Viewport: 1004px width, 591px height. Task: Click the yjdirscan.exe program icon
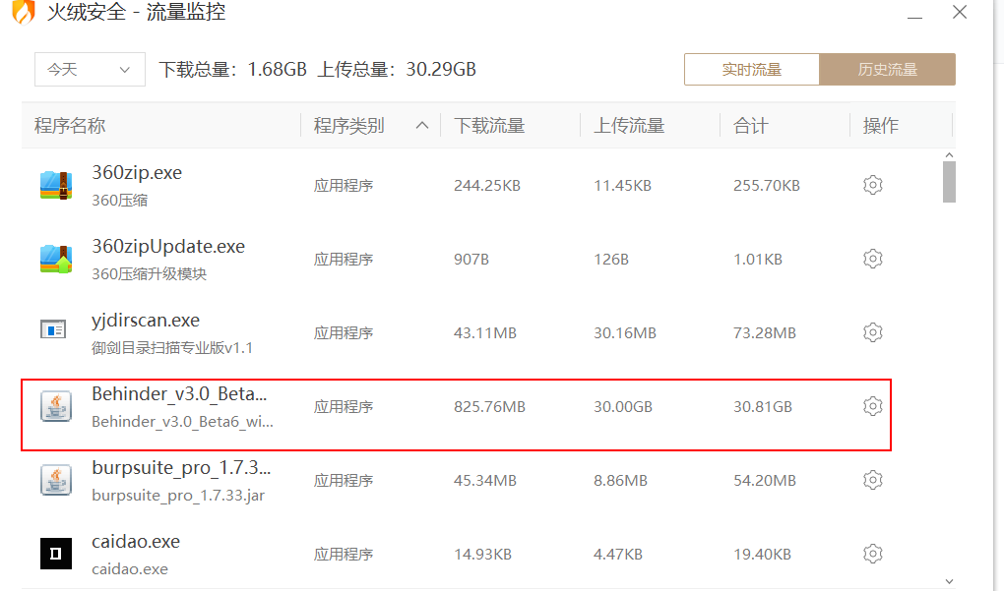click(x=53, y=329)
